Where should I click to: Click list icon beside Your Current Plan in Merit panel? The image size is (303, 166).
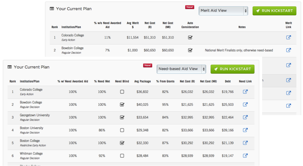(52, 9)
